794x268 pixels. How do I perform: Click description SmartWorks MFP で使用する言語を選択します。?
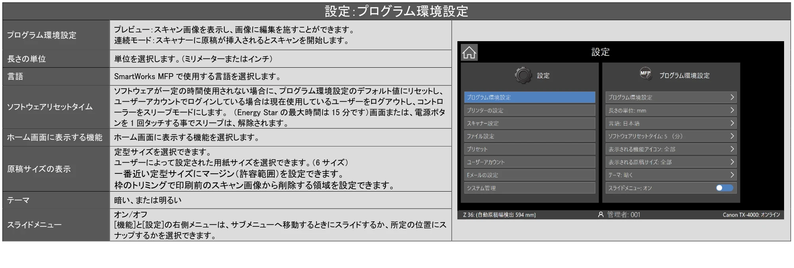tap(198, 76)
